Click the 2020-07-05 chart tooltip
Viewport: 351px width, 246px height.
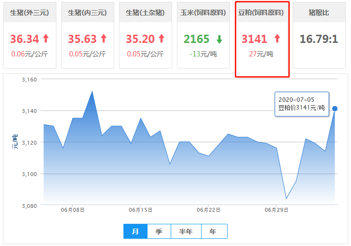pos(301,104)
